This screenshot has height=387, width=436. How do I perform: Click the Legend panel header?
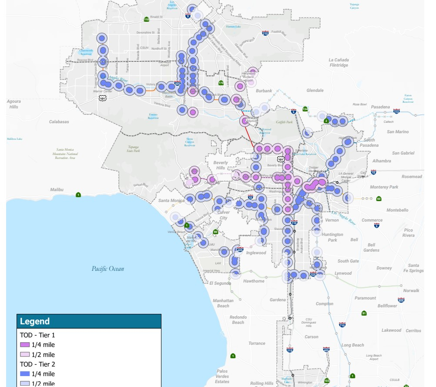[89, 321]
